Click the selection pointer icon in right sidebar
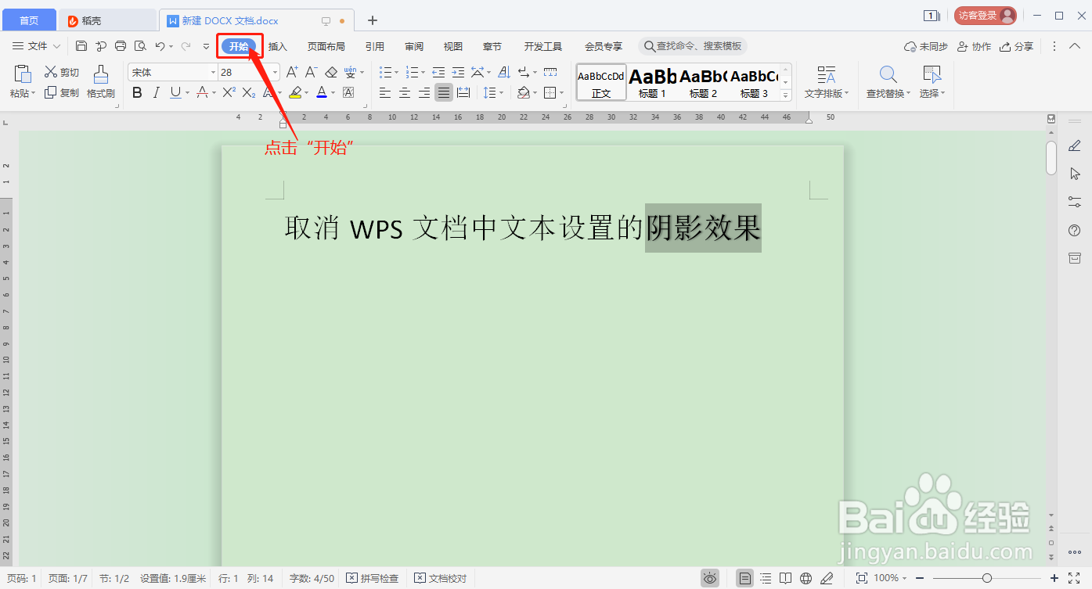Screen dimensions: 1092x589 pos(1075,174)
